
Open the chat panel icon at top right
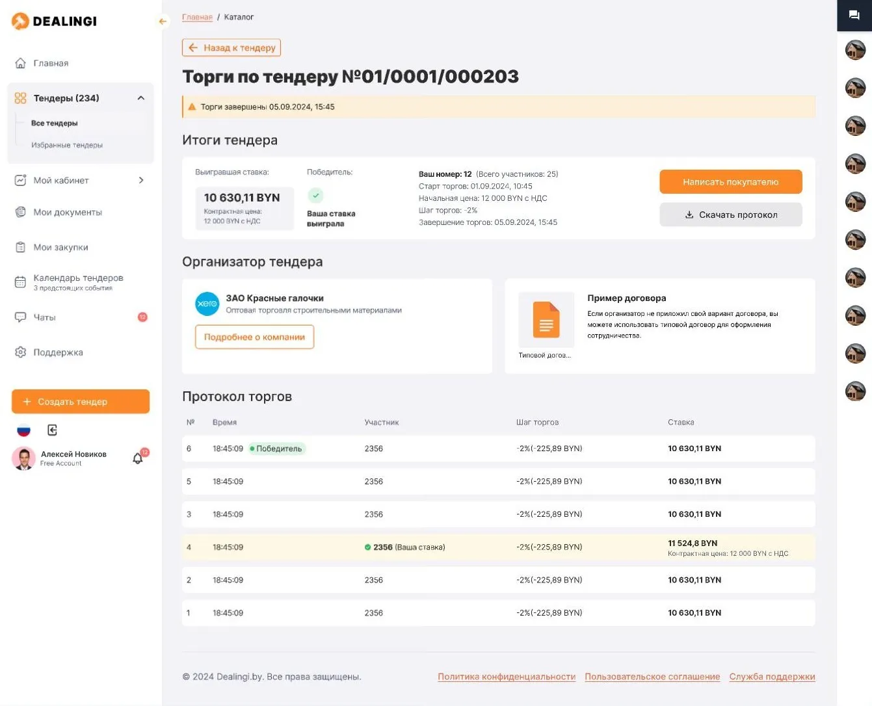[854, 15]
